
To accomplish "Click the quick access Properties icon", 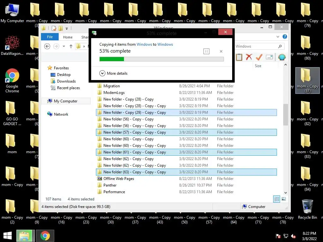I will click(x=54, y=28).
